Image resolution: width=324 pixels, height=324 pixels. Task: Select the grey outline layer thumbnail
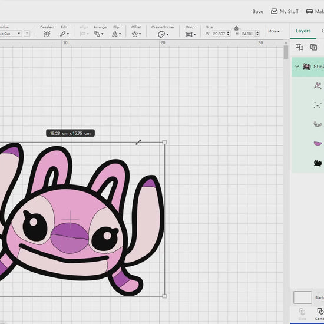(x=318, y=124)
